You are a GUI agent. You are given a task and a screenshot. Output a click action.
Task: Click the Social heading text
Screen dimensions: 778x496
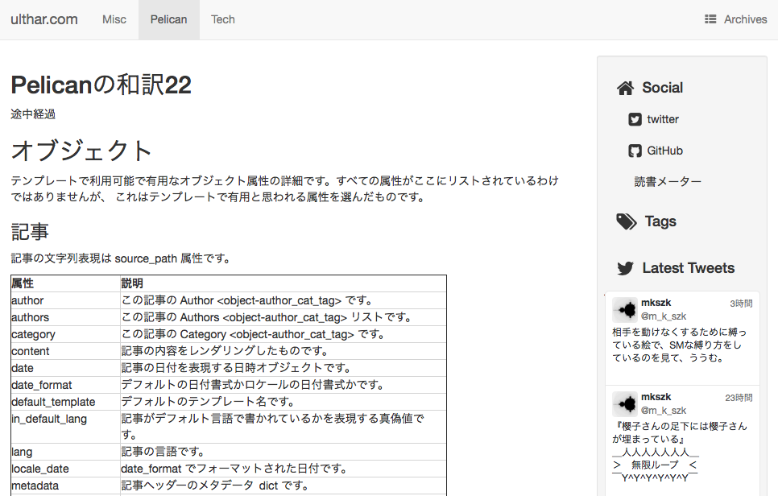[x=662, y=87]
